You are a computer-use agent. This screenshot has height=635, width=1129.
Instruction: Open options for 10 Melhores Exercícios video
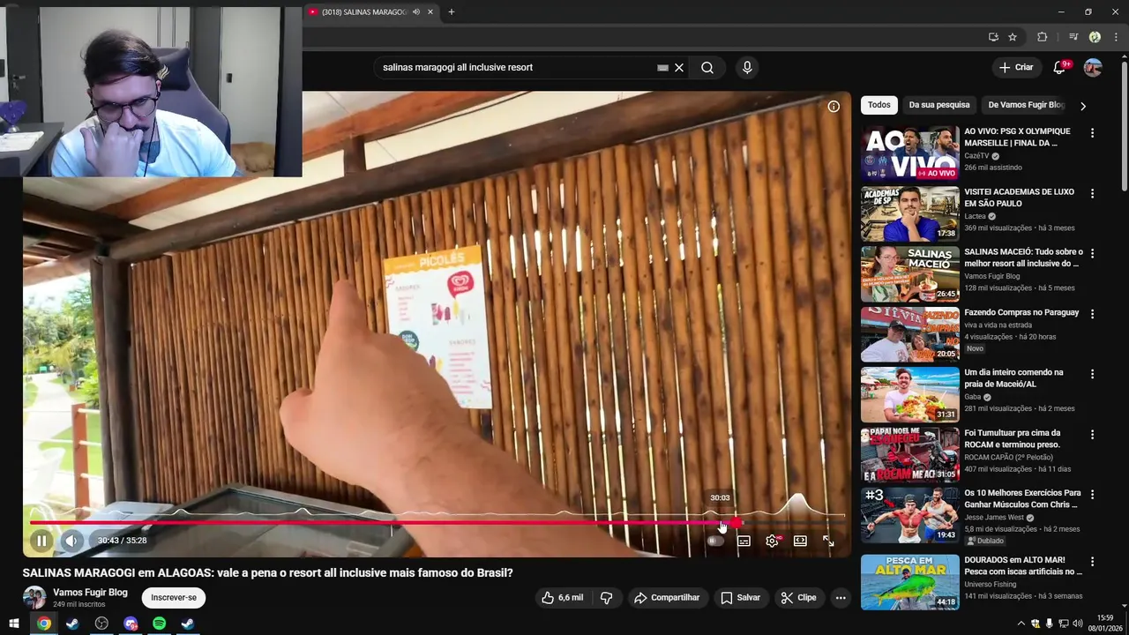point(1092,495)
